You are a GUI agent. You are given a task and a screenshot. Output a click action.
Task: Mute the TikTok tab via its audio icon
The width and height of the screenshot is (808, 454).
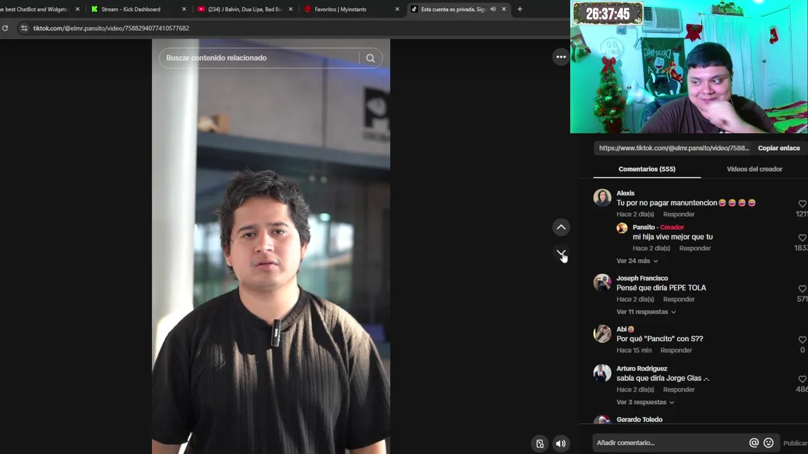(493, 9)
